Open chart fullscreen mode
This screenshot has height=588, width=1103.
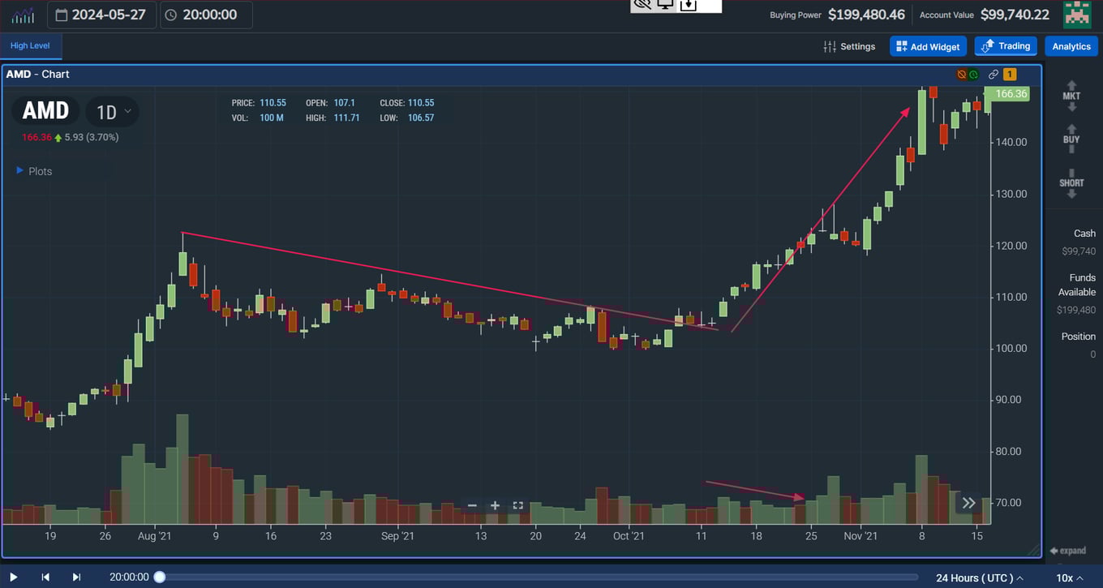[x=517, y=505]
